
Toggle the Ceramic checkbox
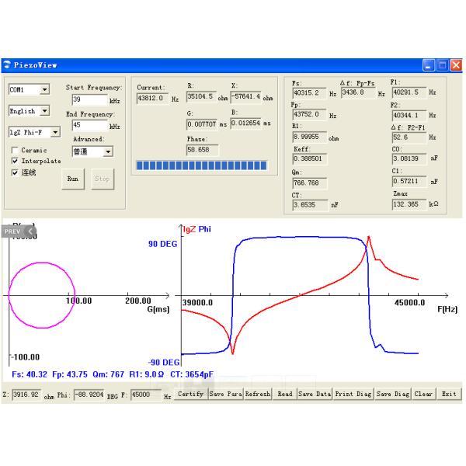[x=15, y=150]
